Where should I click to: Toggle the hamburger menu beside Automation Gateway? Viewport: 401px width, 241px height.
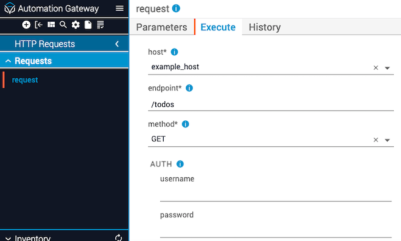pyautogui.click(x=120, y=8)
